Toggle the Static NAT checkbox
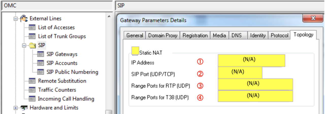325x114 pixels. (135, 51)
